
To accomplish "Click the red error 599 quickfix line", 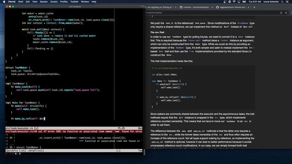I will pyautogui.click(x=74, y=132).
